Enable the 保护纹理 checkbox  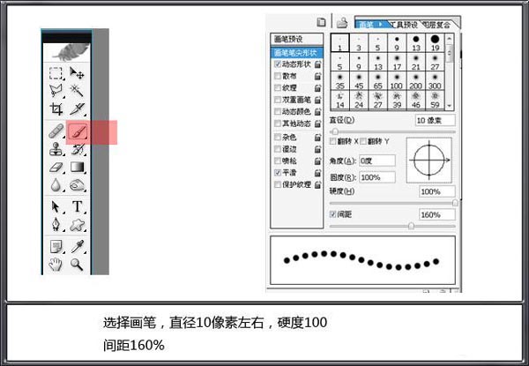(278, 184)
